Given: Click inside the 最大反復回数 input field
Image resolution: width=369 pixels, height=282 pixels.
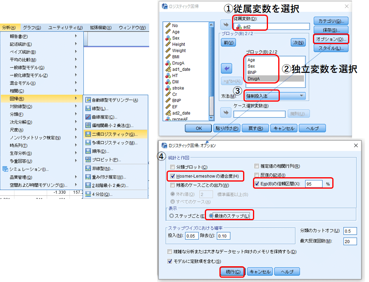Looking at the screenshot, I should click(x=350, y=242).
